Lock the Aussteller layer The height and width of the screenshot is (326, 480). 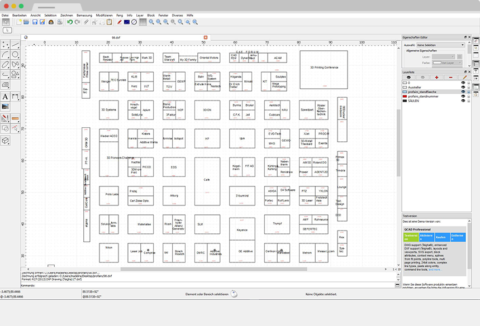point(468,88)
